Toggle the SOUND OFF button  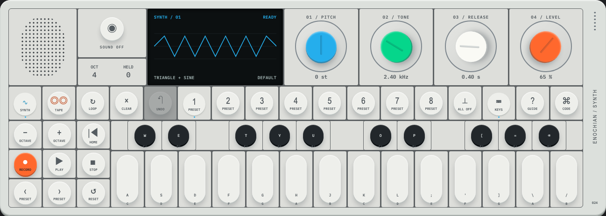click(x=112, y=29)
